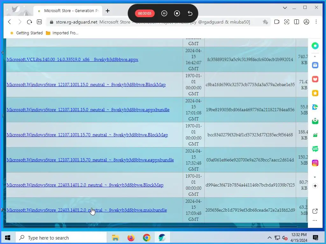
Task: Download WindowsStore 22403.1401.2.0 BlockMap file
Action: coord(85,185)
